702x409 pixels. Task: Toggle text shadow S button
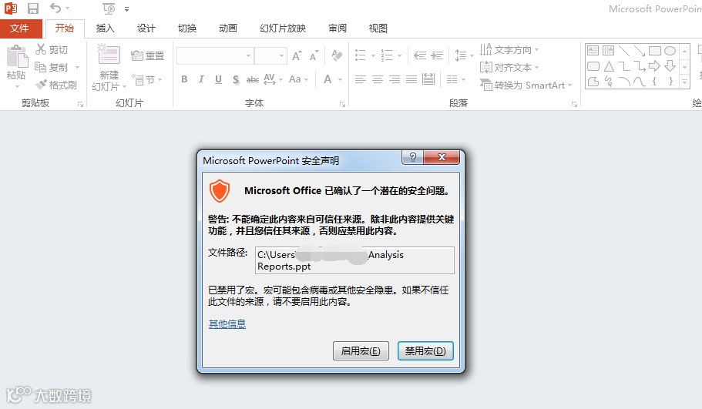pyautogui.click(x=236, y=80)
